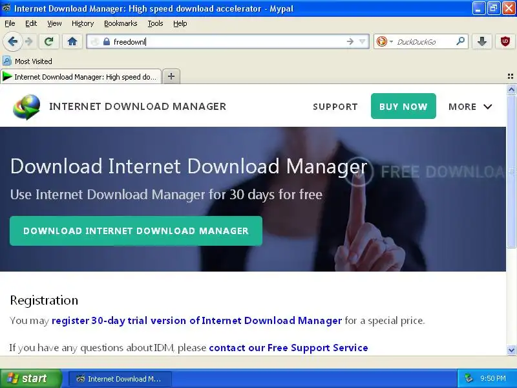Open the home page via the house icon
The height and width of the screenshot is (388, 517).
[72, 41]
